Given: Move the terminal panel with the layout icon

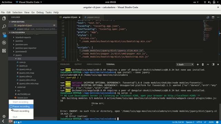Looking at the screenshot, I should pos(213,64).
